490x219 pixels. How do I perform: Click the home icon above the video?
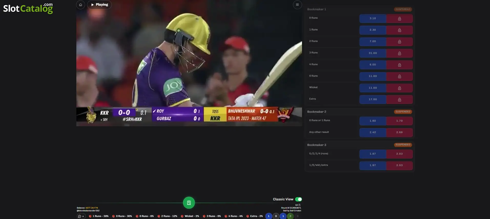point(80,5)
